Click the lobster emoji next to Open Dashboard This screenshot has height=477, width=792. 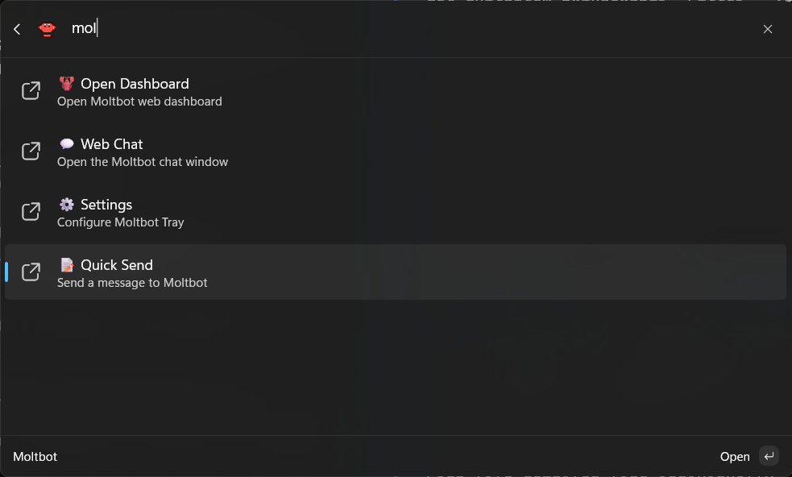(x=66, y=84)
